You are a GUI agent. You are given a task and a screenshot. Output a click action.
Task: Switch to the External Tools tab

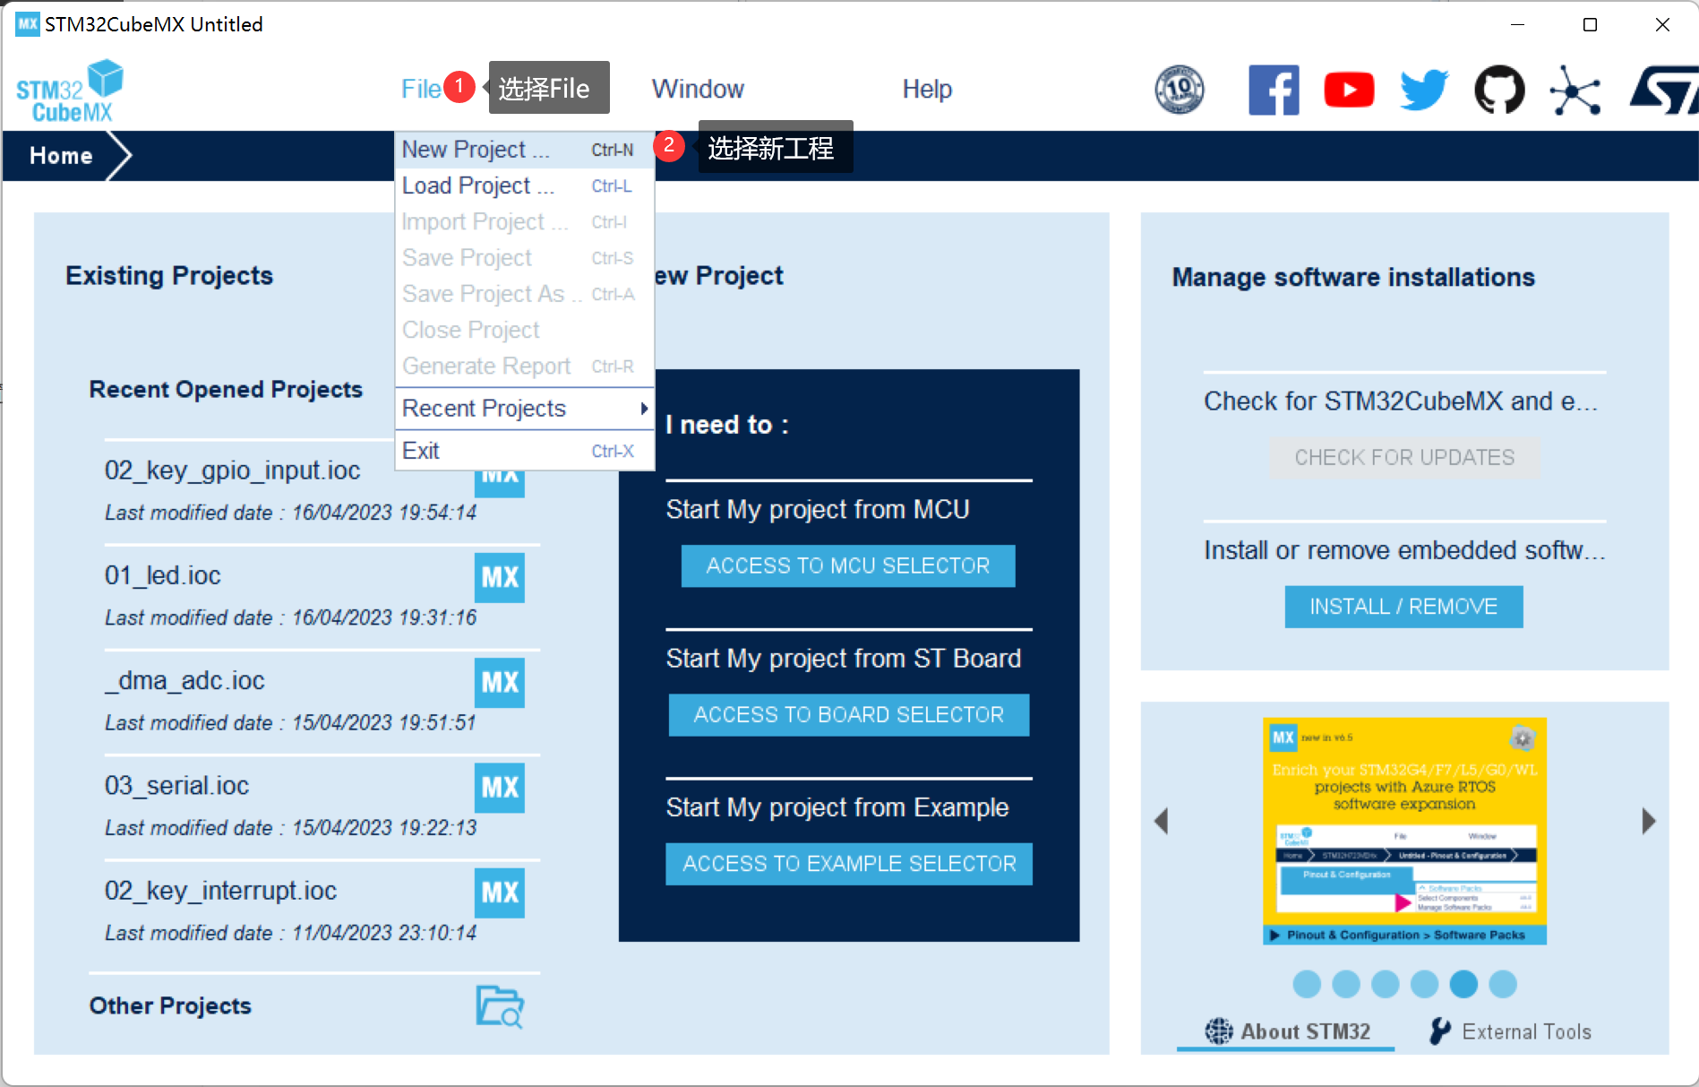pyautogui.click(x=1511, y=1031)
